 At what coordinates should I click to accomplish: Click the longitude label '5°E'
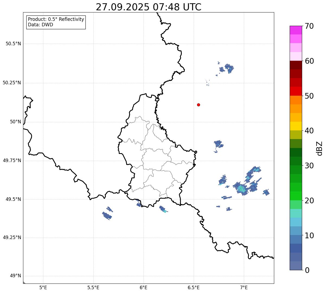pyautogui.click(x=43, y=287)
